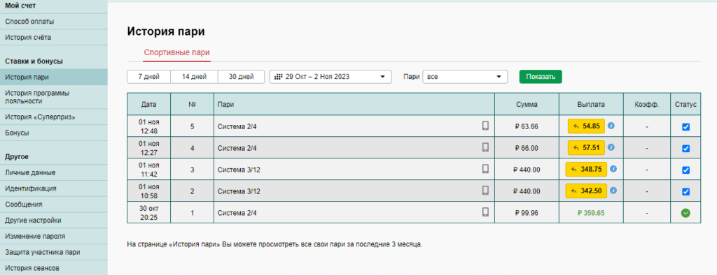This screenshot has width=717, height=275.
Task: Open История счёта in sidebar
Action: coord(53,38)
